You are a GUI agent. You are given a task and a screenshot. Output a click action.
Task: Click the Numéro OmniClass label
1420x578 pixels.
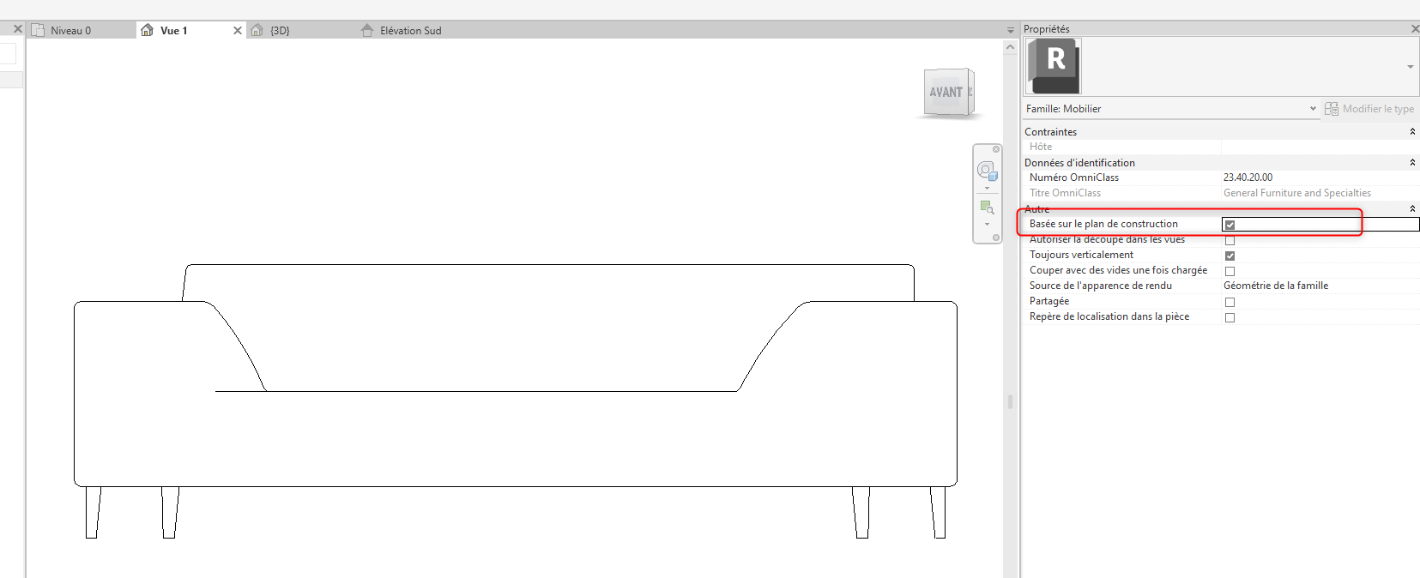click(x=1074, y=178)
